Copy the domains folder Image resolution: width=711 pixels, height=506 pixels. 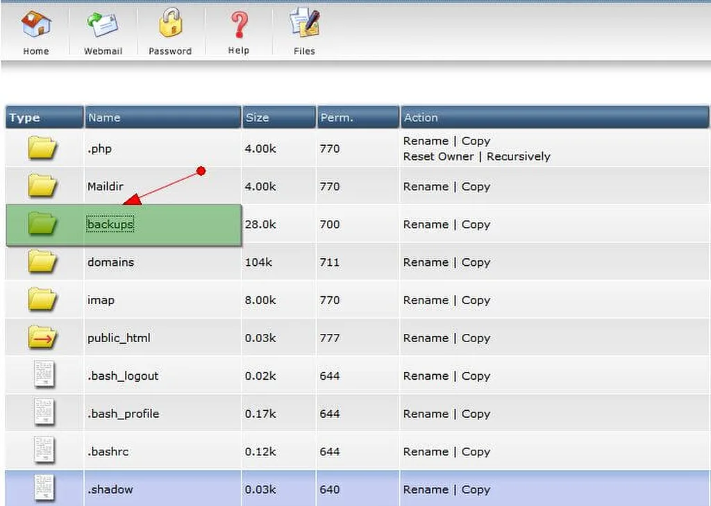click(x=476, y=262)
